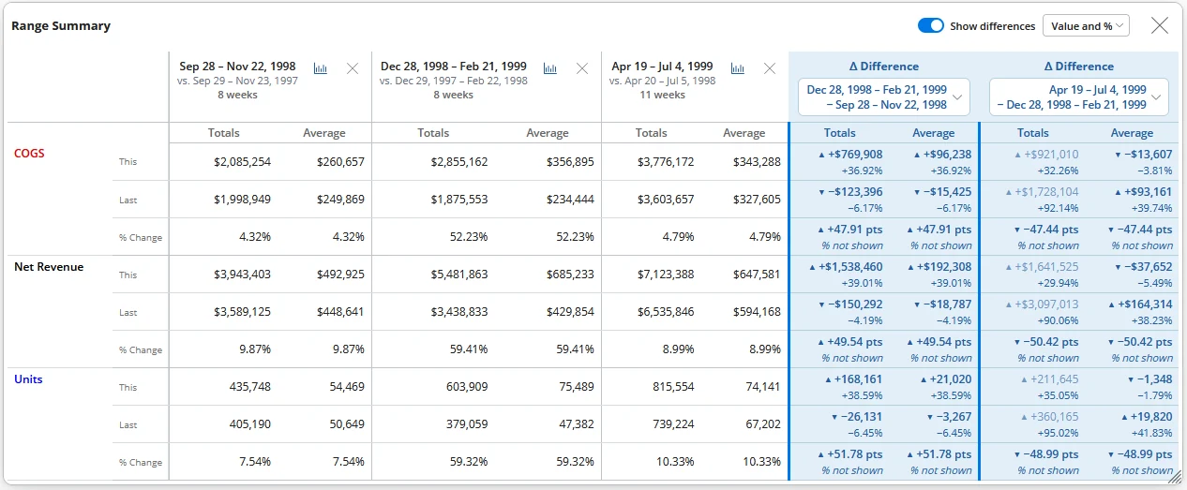Image resolution: width=1187 pixels, height=490 pixels.
Task: Click the +$96,238 average difference
Action: point(947,155)
